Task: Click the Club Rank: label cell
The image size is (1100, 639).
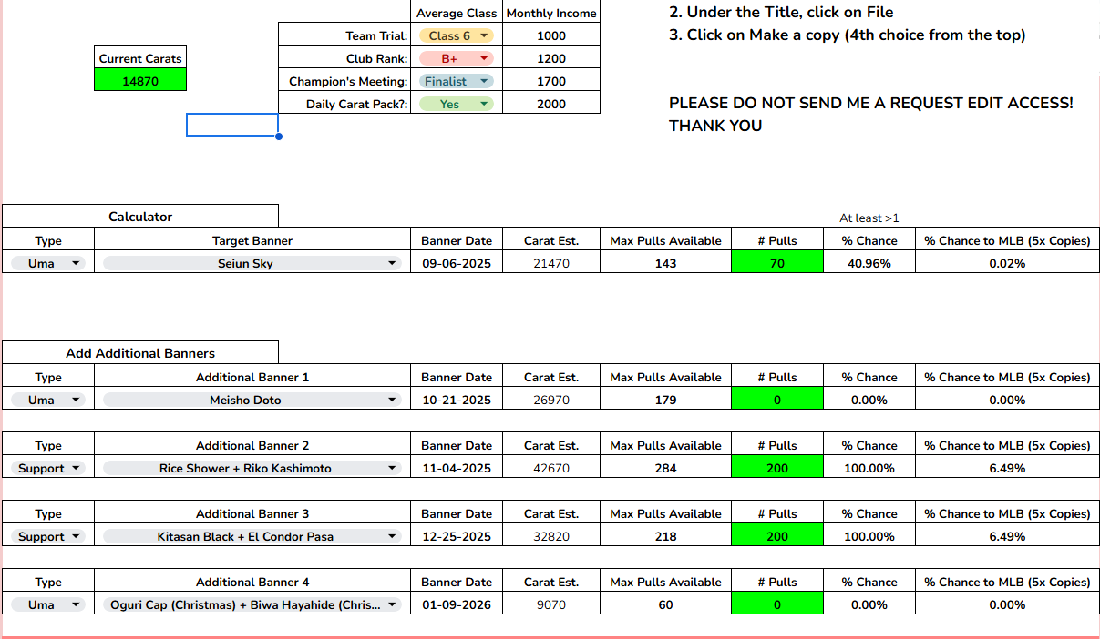Action: 344,58
